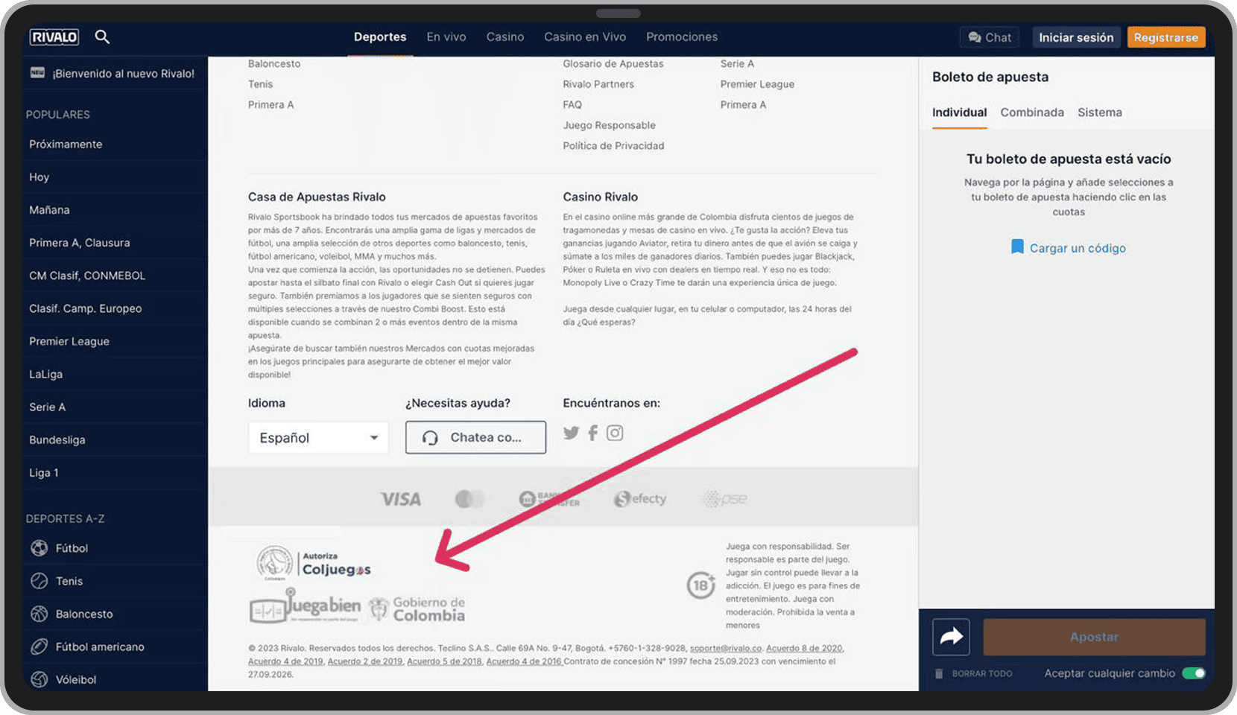Click the soporte@rivalo.co email link
Viewport: 1237px width, 715px height.
(726, 648)
